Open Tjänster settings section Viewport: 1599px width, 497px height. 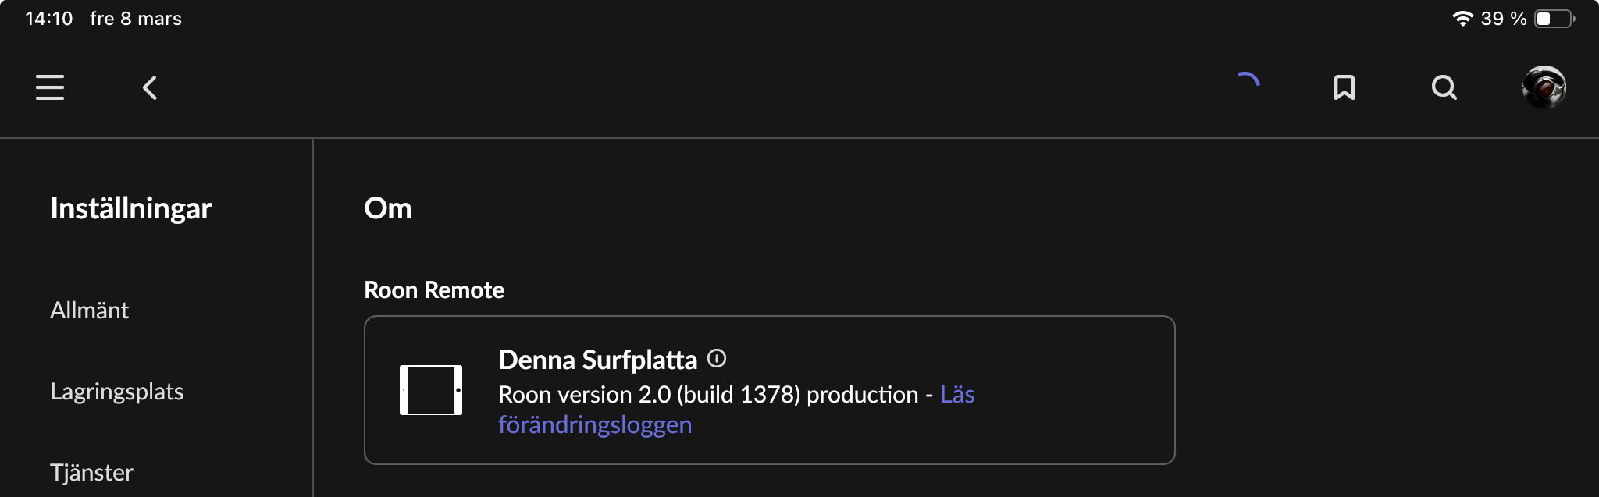(x=91, y=473)
